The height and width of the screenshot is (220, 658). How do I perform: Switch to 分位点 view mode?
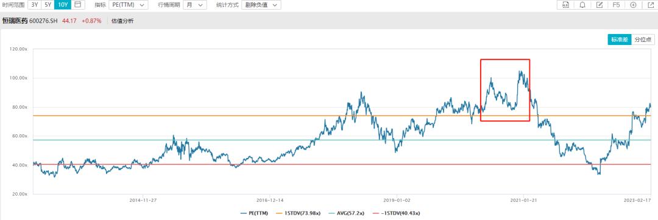coord(643,40)
